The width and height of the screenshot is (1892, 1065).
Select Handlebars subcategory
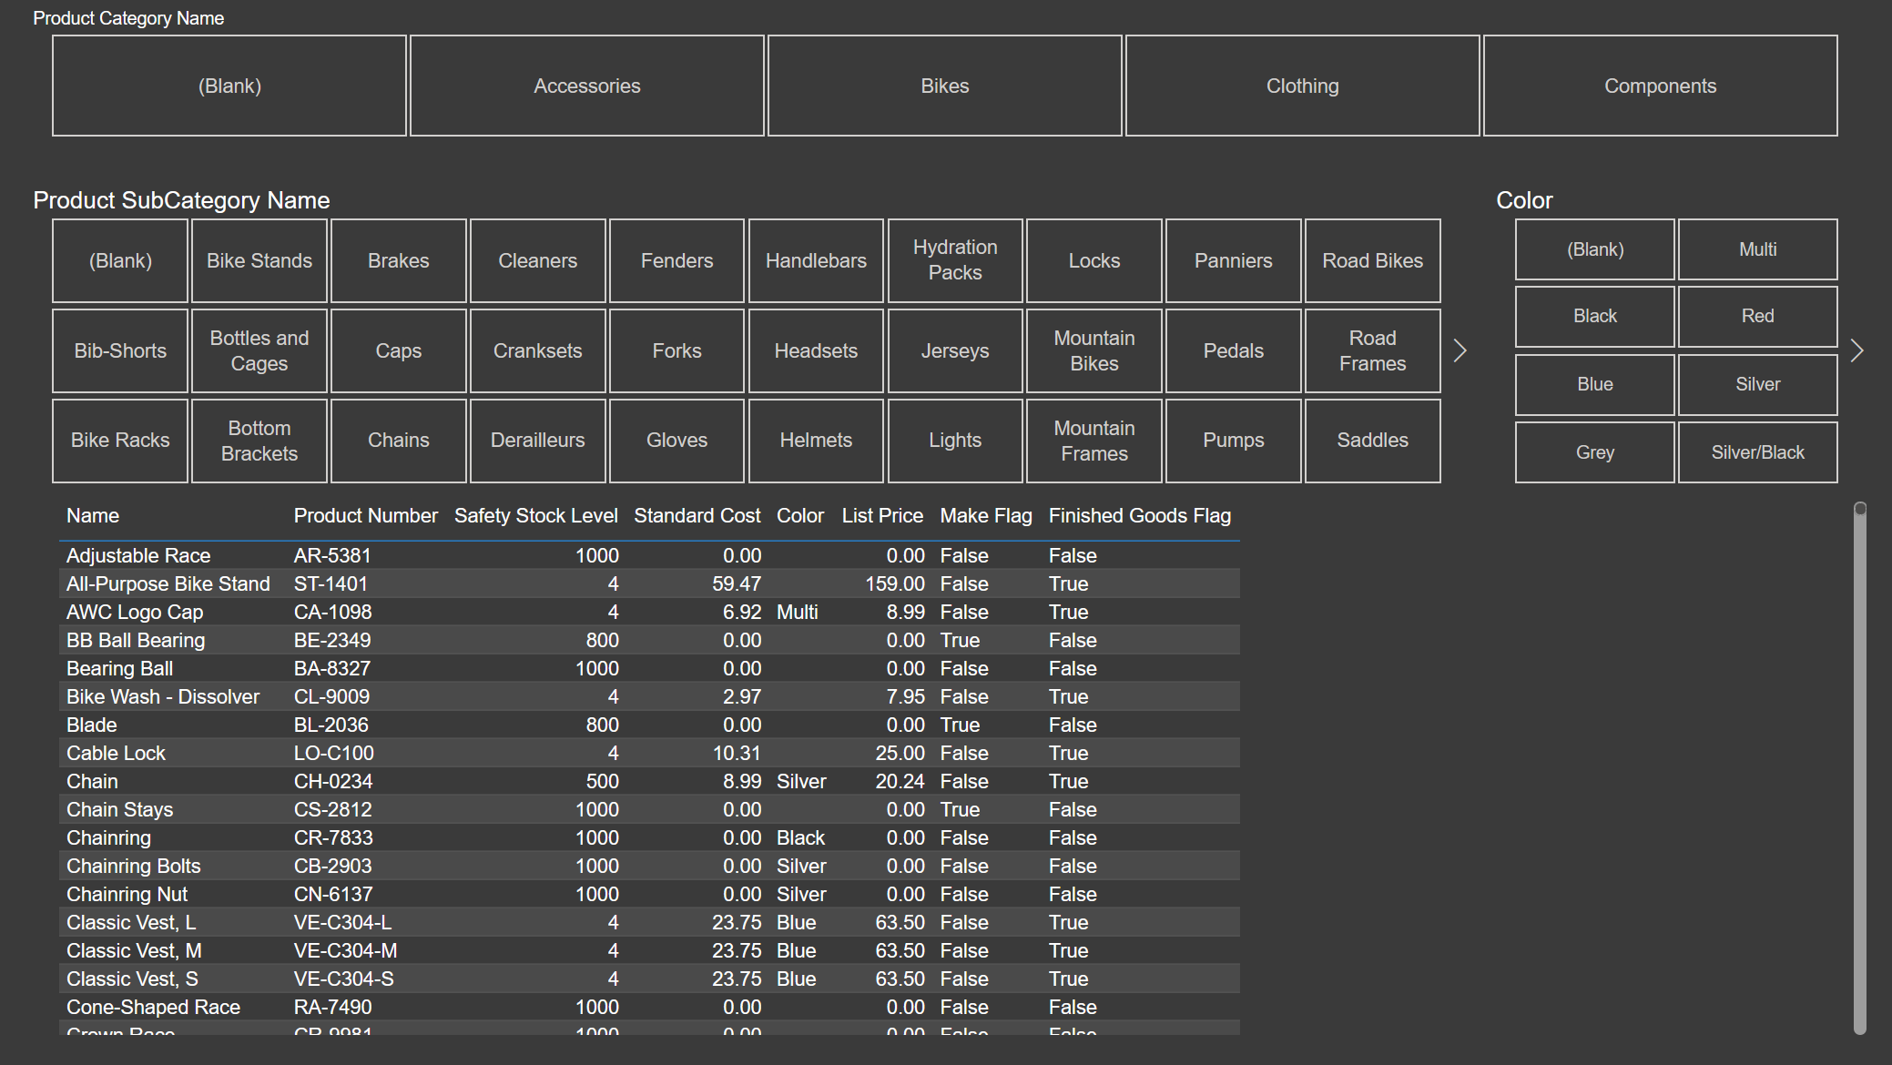coord(816,260)
